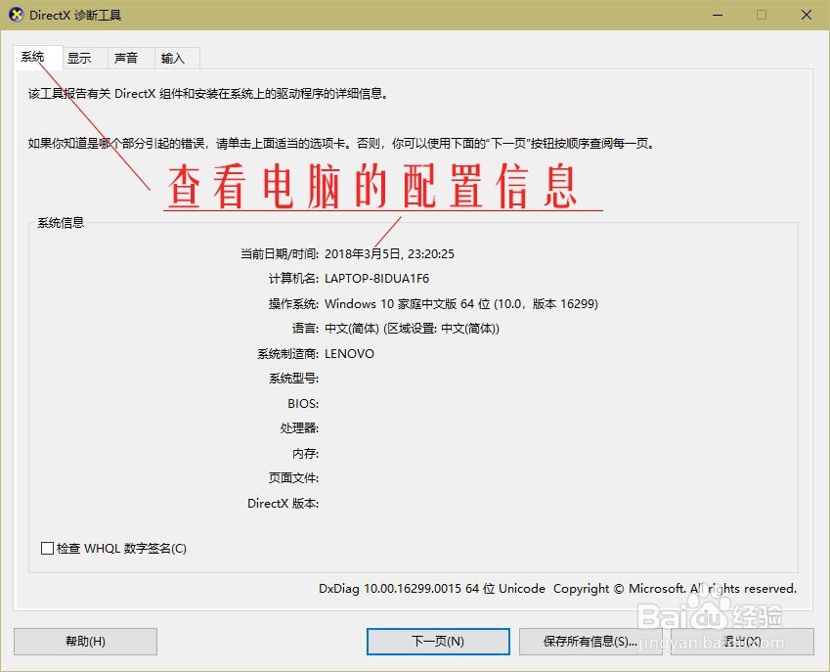830x672 pixels.
Task: Open the 输入 (Input) tab
Action: (172, 58)
